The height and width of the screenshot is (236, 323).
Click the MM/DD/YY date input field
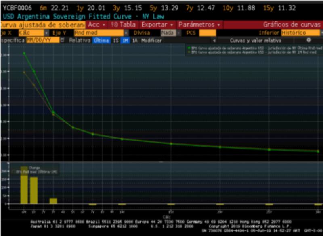42,41
